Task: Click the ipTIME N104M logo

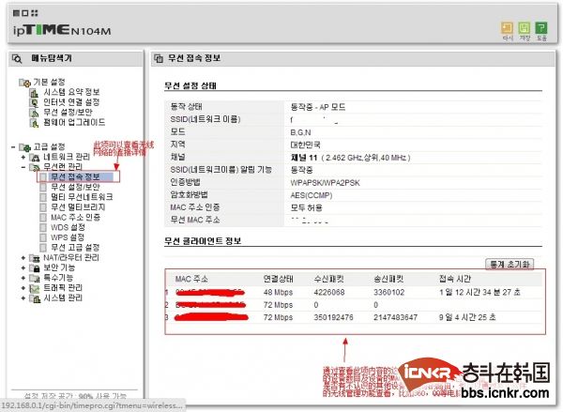Action: 62,30
